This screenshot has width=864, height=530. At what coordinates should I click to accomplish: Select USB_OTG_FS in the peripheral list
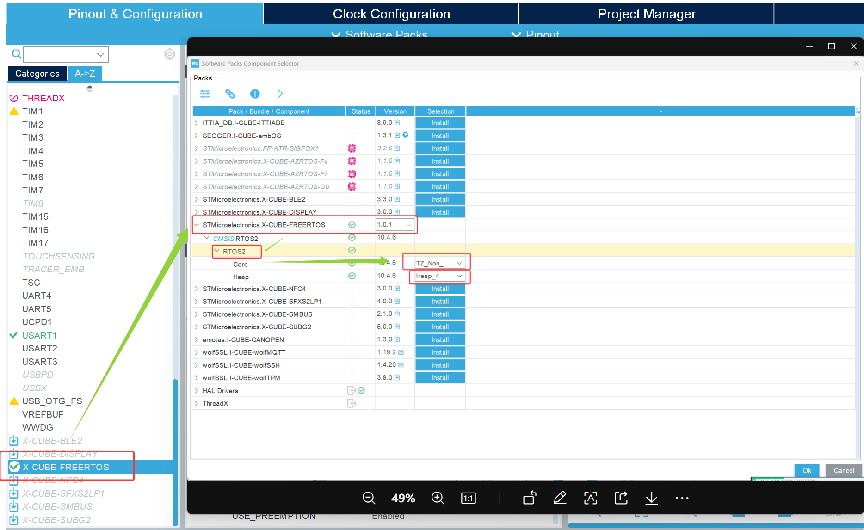click(x=52, y=401)
